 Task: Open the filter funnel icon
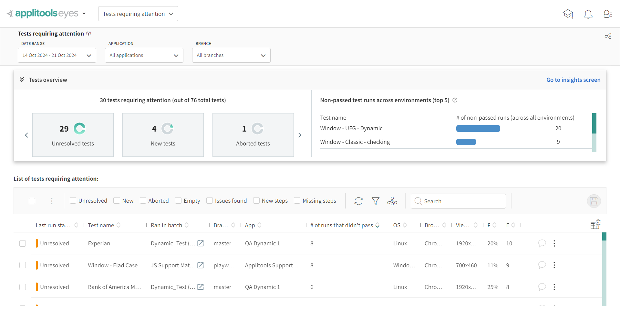point(375,201)
